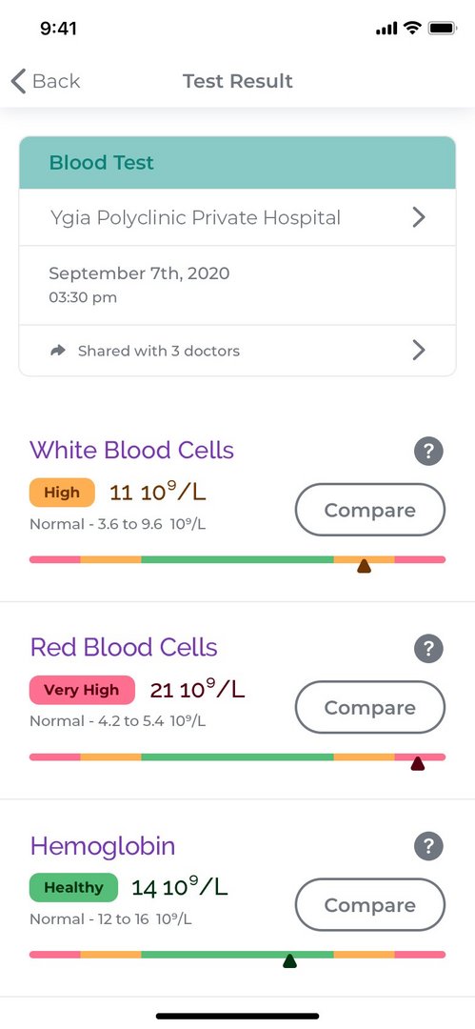Image resolution: width=475 pixels, height=1029 pixels.
Task: Open help icon for Hemoglobin
Action: pos(428,847)
